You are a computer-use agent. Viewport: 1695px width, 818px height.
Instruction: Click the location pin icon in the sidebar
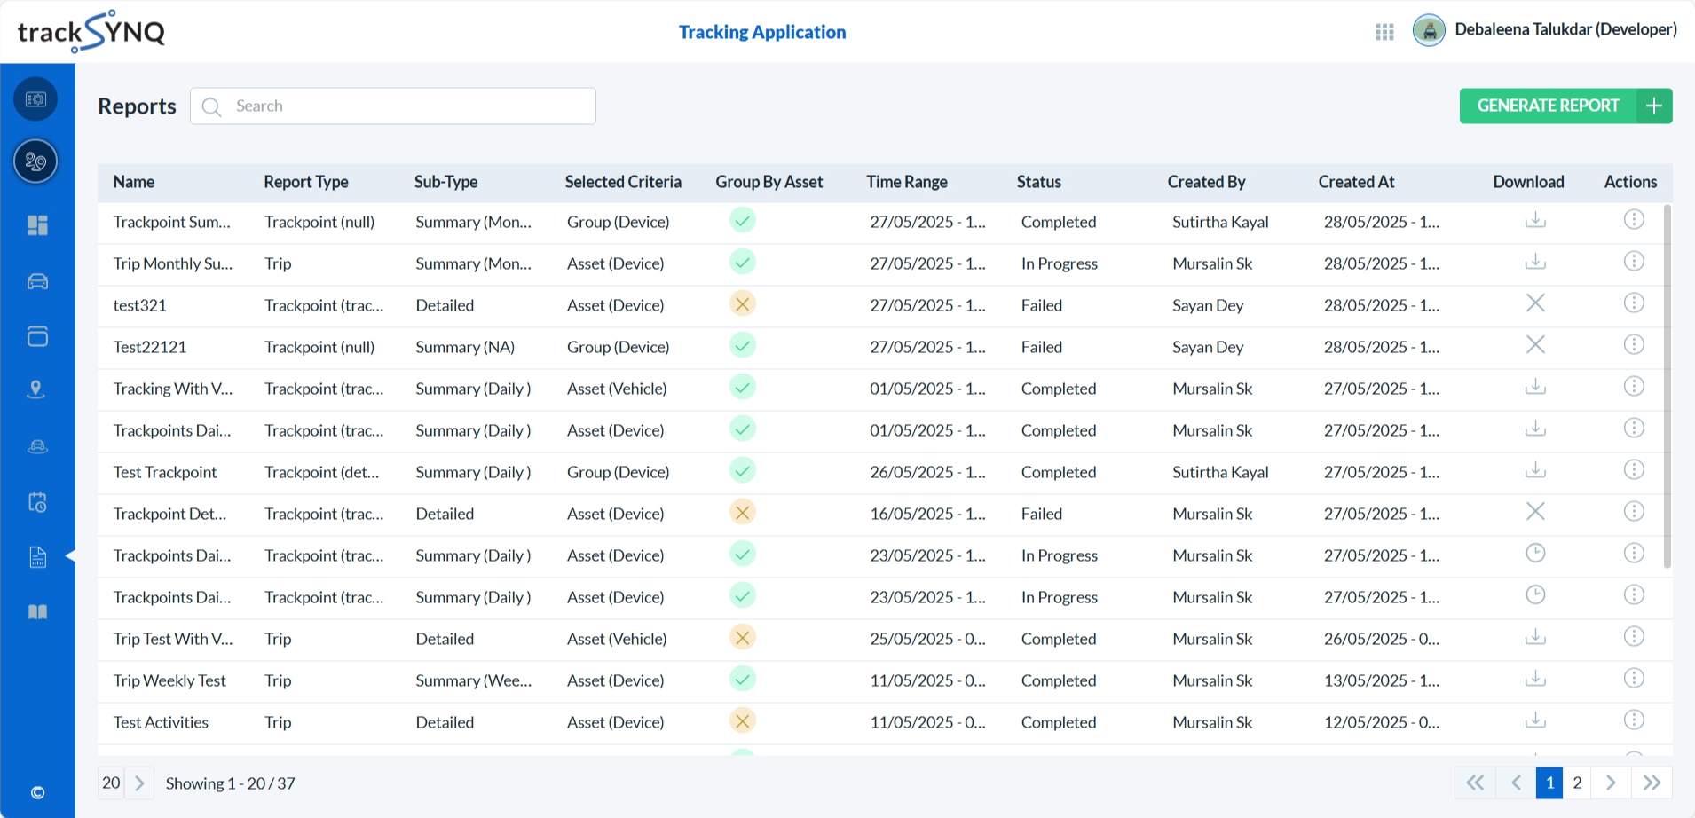pos(36,389)
